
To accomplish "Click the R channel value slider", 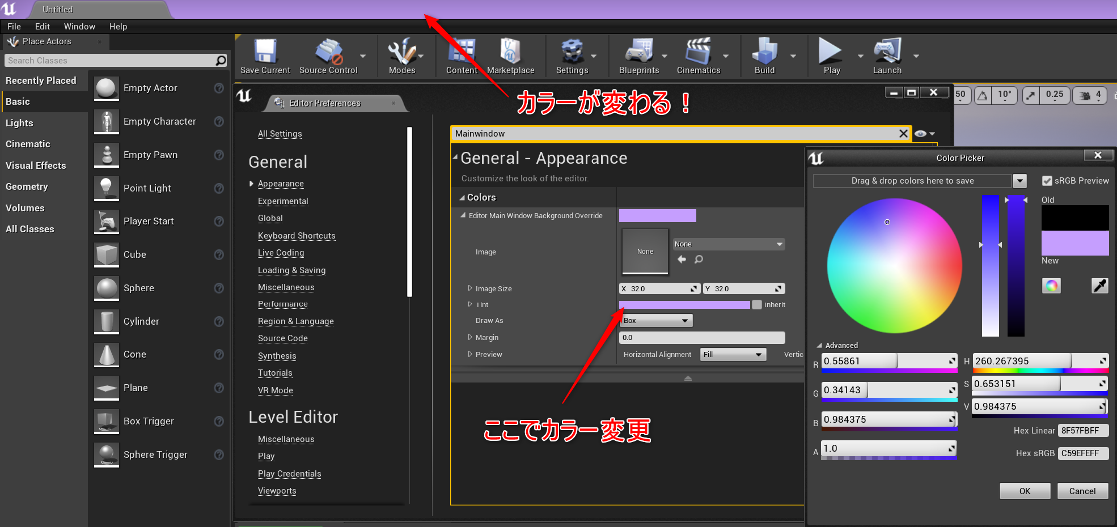I will coord(889,361).
